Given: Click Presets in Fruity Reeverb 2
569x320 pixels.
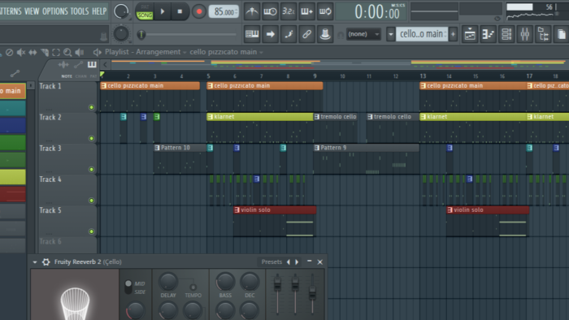Looking at the screenshot, I should pyautogui.click(x=271, y=262).
